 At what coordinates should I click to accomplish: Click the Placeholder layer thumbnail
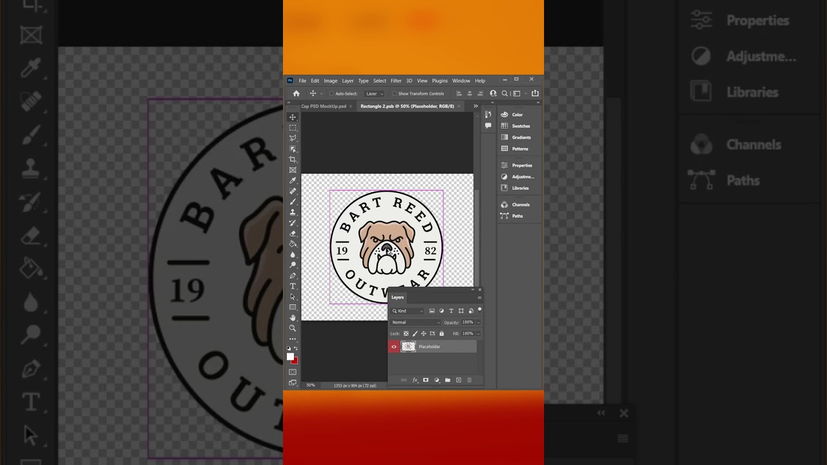tap(408, 347)
